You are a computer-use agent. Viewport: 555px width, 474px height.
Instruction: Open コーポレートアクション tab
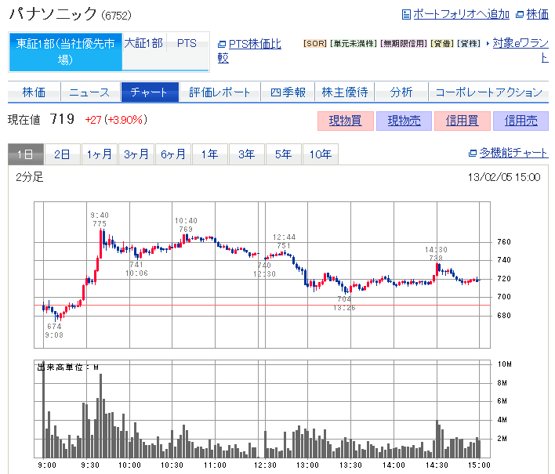tap(489, 92)
